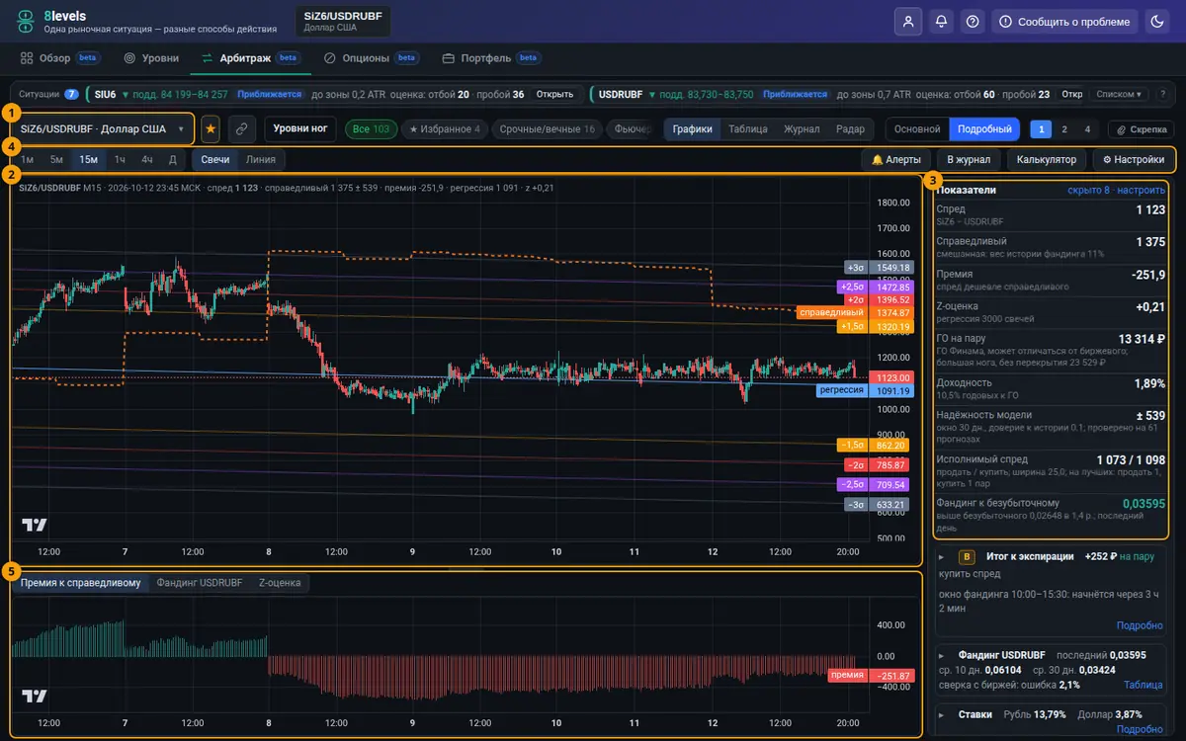Click the TradingView logo on the premium chart
This screenshot has width=1186, height=741.
(35, 696)
